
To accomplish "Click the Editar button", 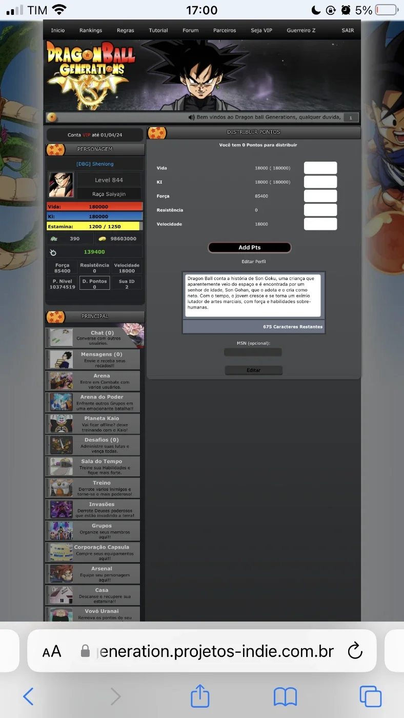I will tap(254, 370).
